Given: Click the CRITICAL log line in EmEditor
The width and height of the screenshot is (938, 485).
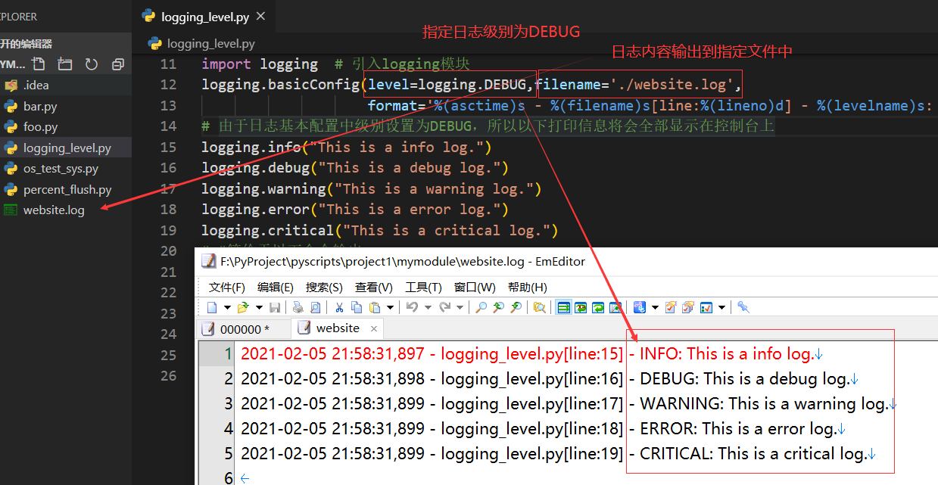Looking at the screenshot, I should click(558, 454).
